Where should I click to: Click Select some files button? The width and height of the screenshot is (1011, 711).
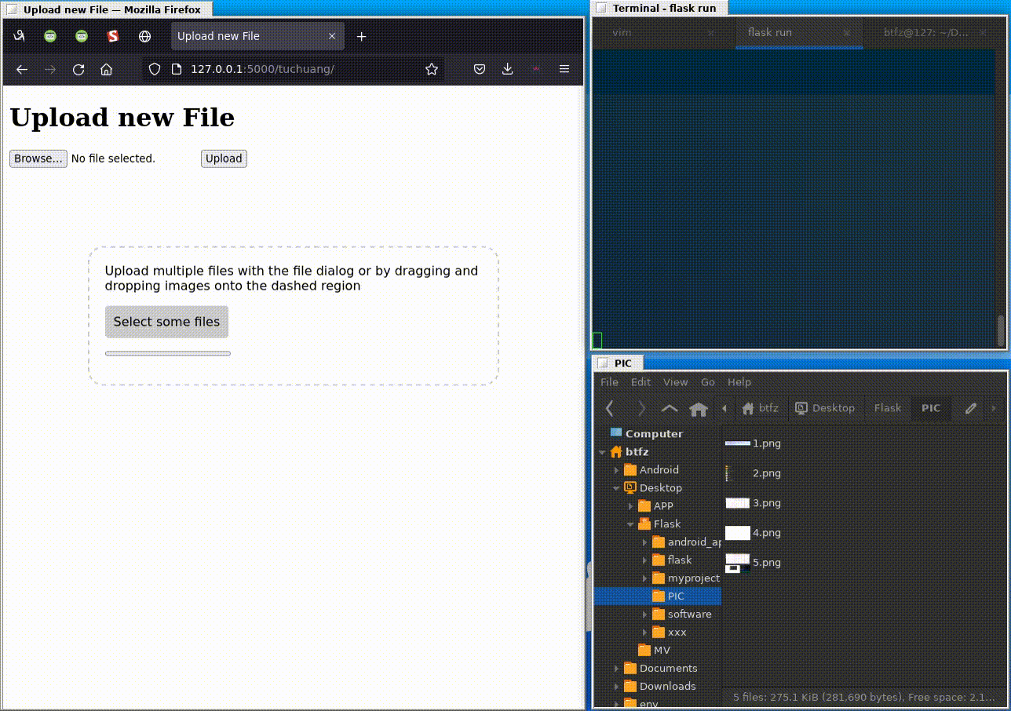pos(166,322)
